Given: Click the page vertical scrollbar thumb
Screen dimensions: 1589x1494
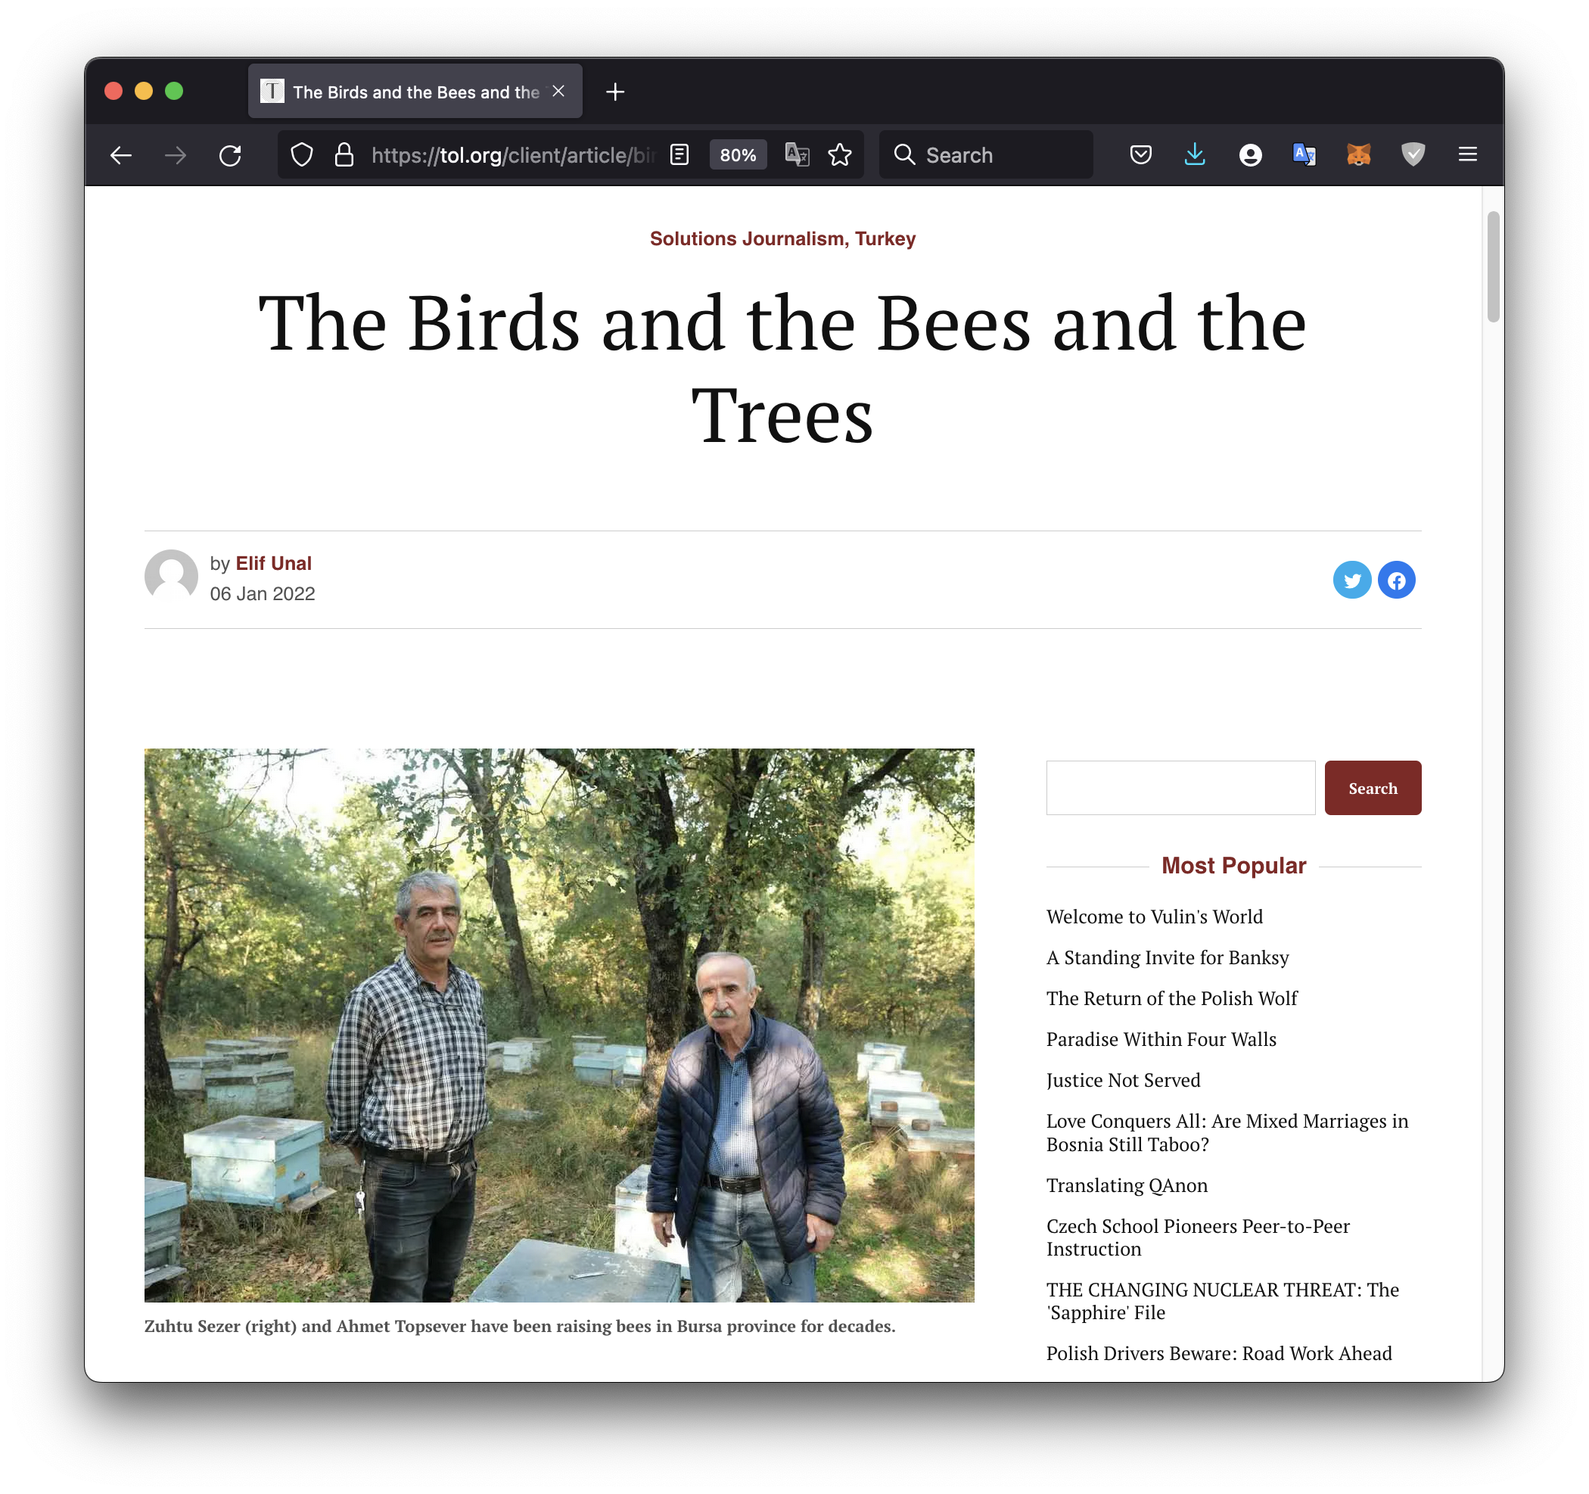Looking at the screenshot, I should coord(1493,267).
